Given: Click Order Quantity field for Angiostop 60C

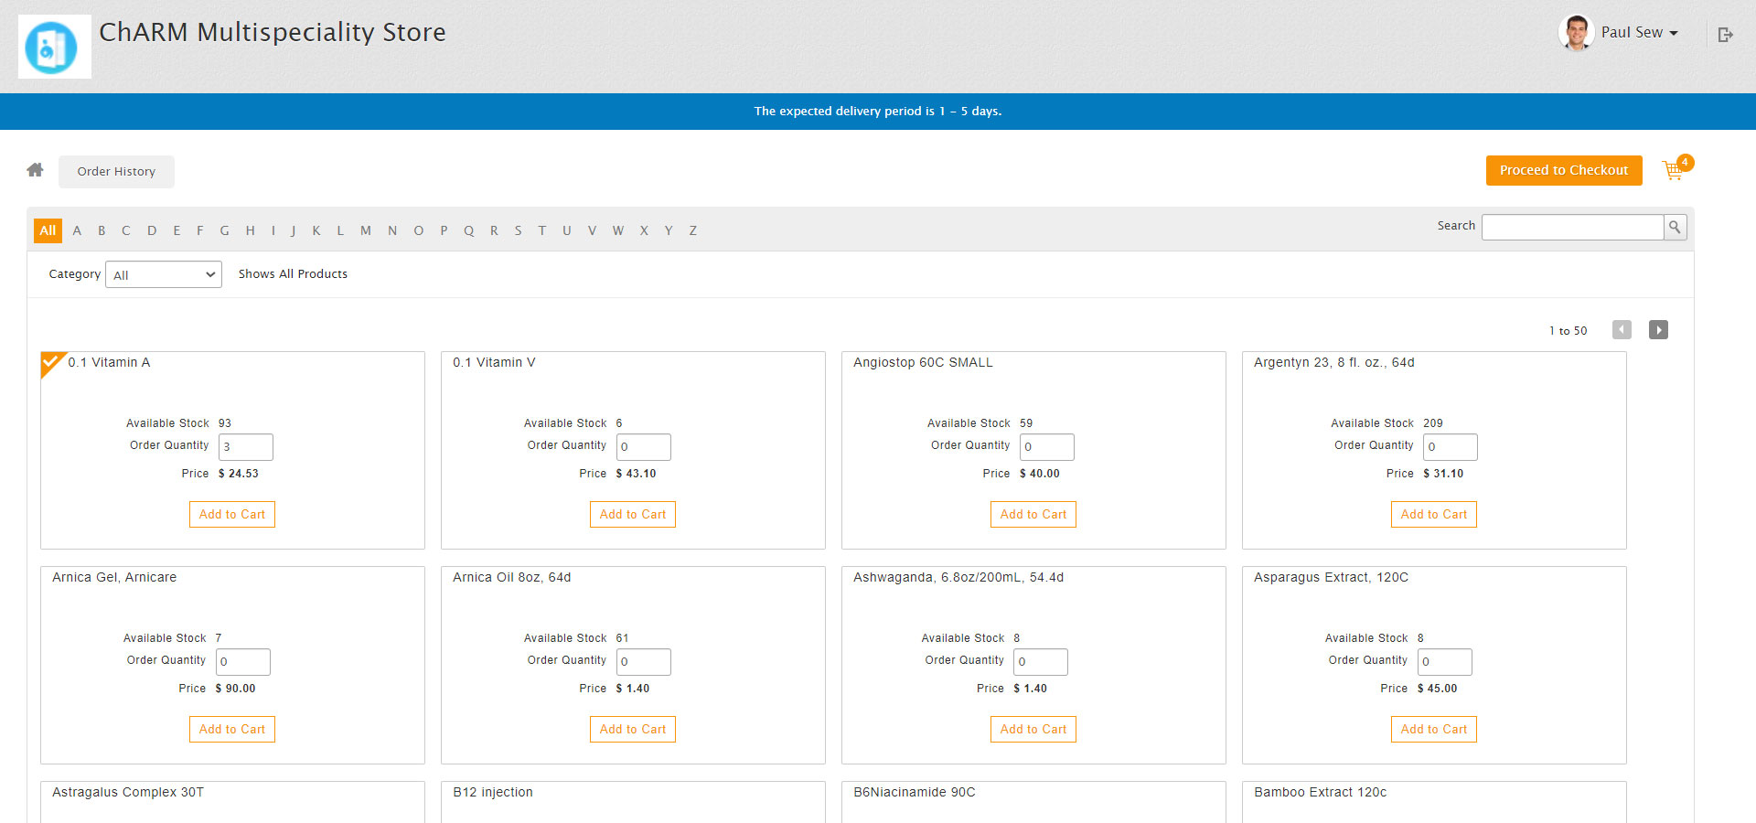Looking at the screenshot, I should pos(1046,447).
